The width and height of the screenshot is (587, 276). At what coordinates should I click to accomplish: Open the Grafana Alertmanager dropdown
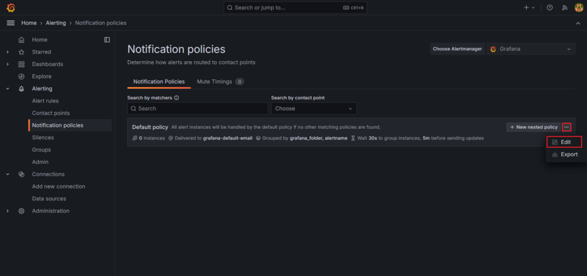(530, 49)
